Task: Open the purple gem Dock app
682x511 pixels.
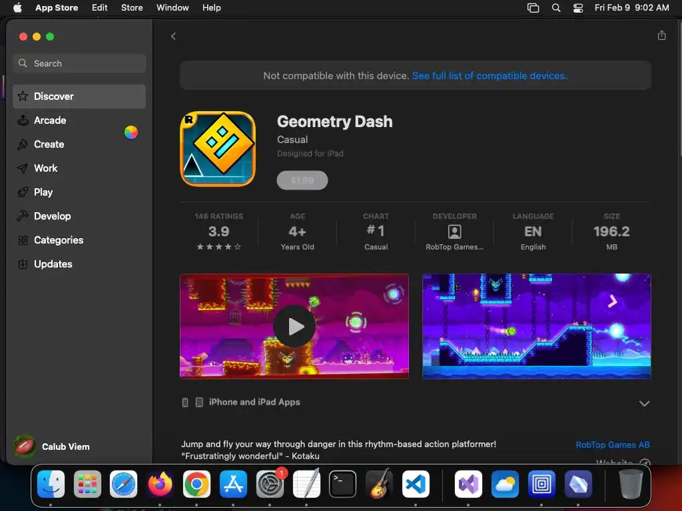Action: (x=577, y=484)
